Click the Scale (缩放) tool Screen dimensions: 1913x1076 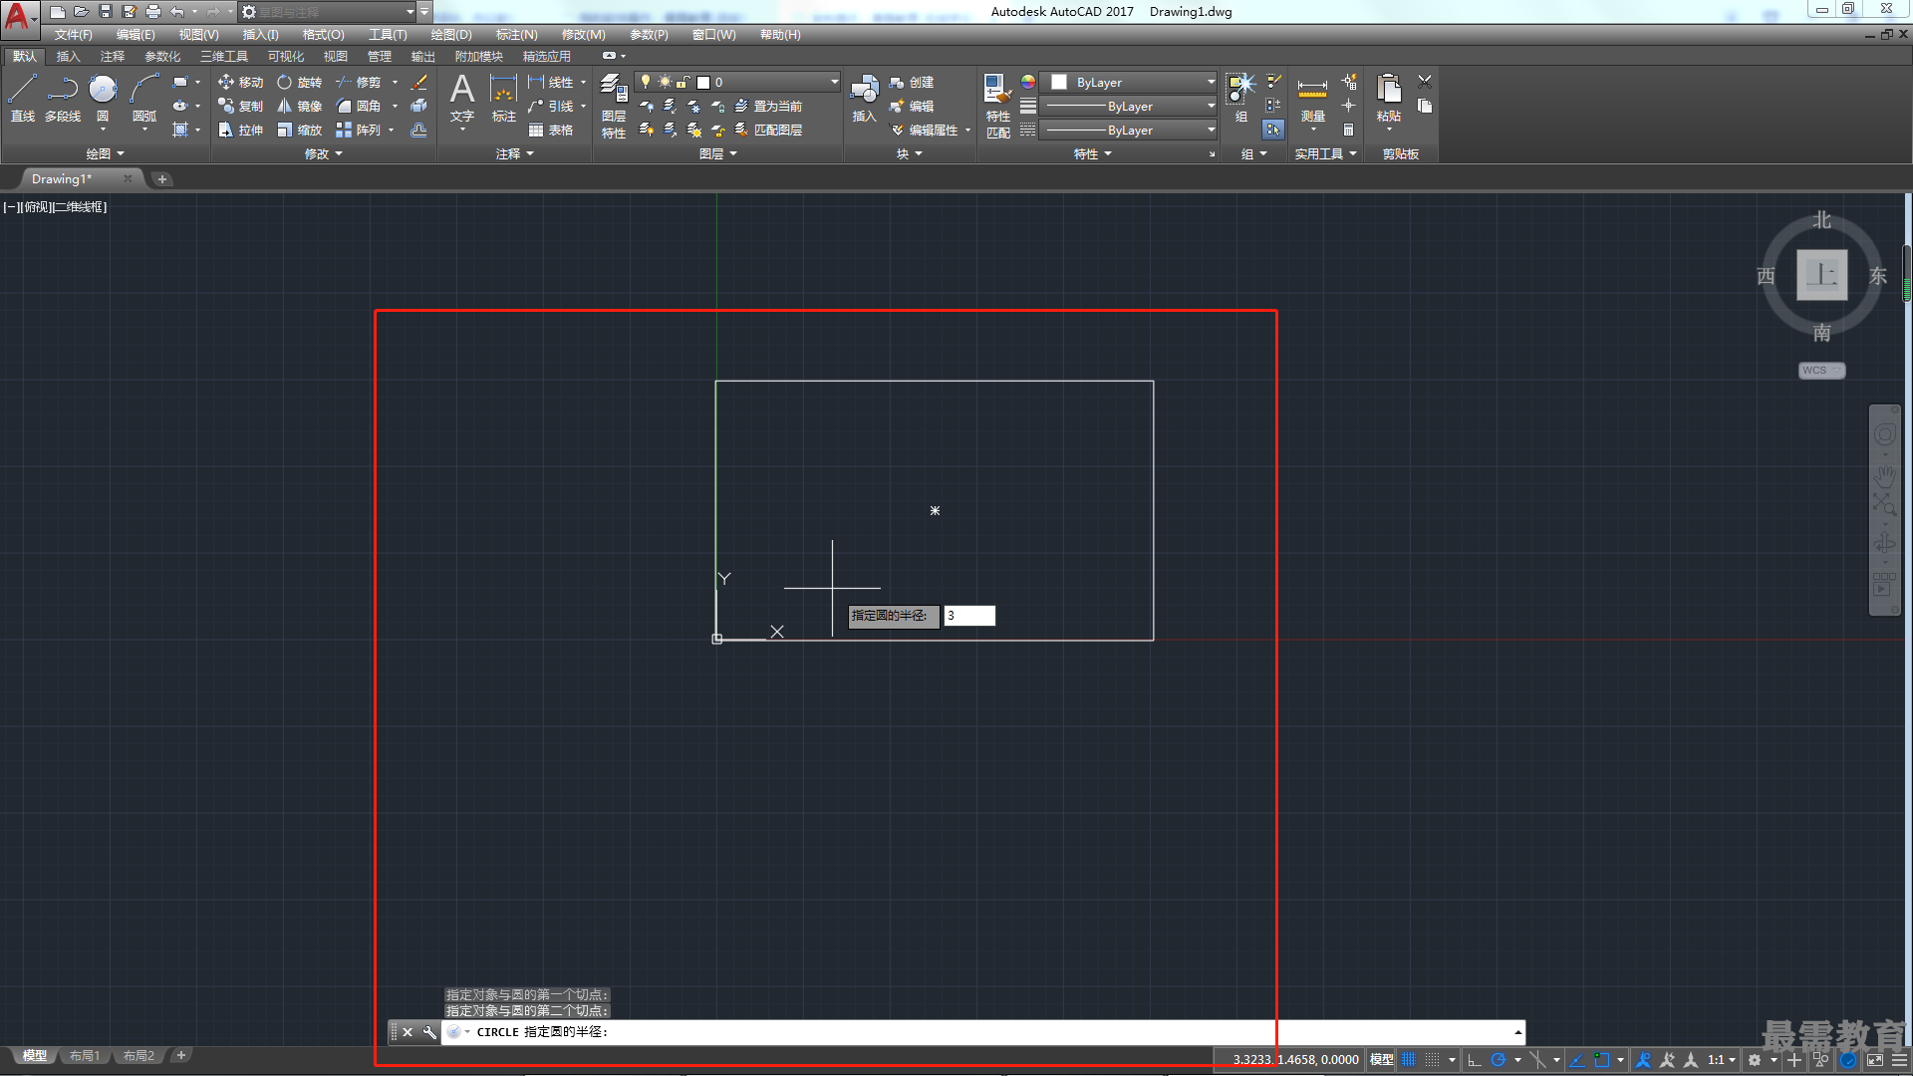300,130
